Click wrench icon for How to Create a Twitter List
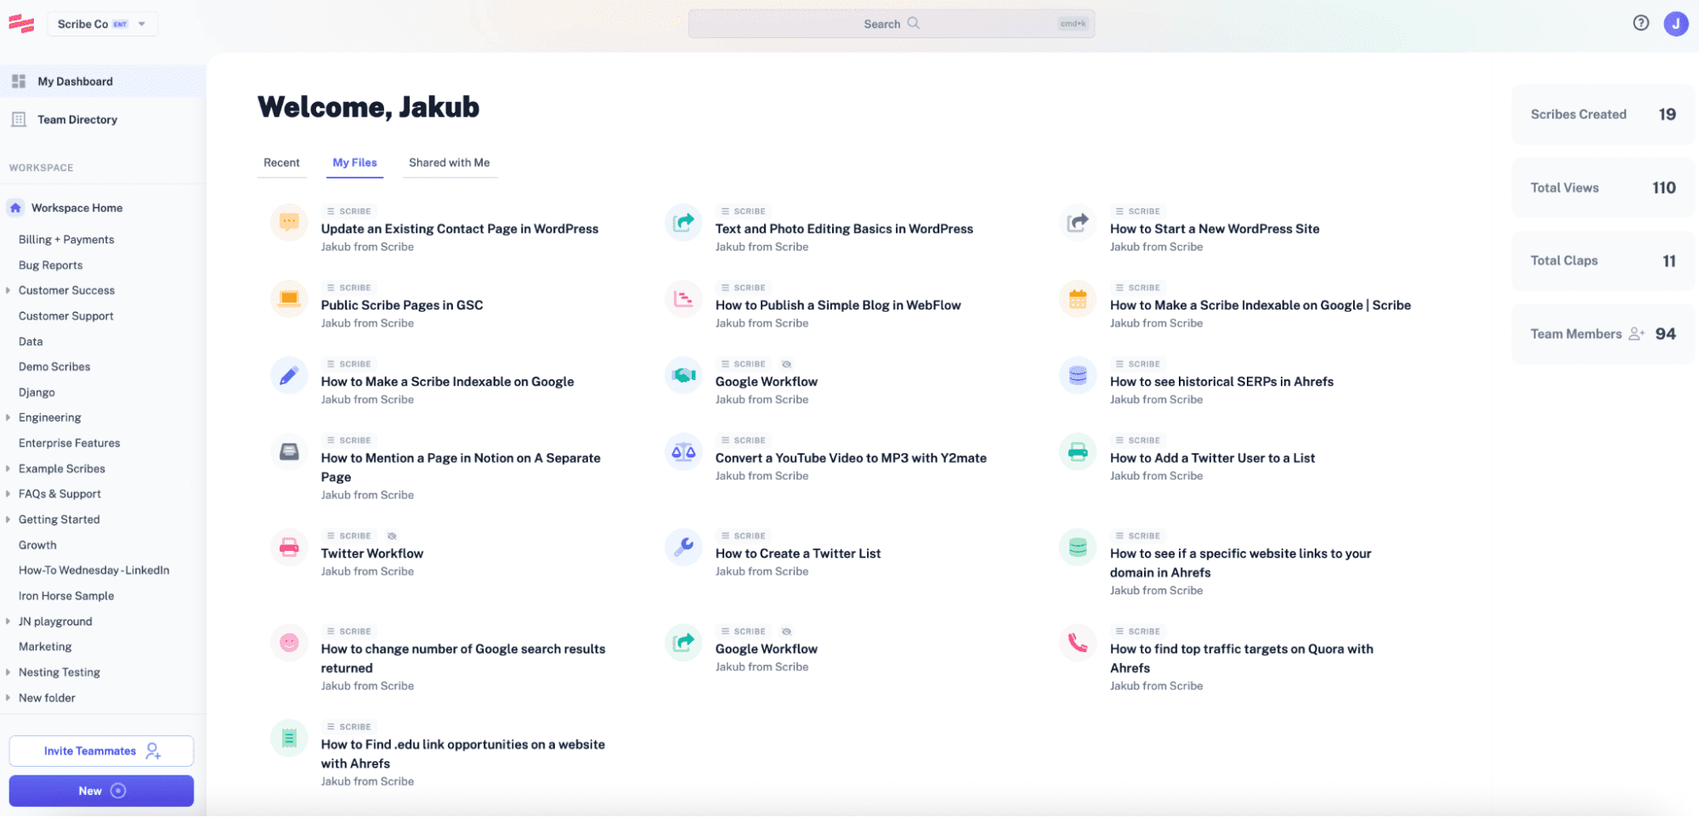This screenshot has height=817, width=1699. (683, 547)
